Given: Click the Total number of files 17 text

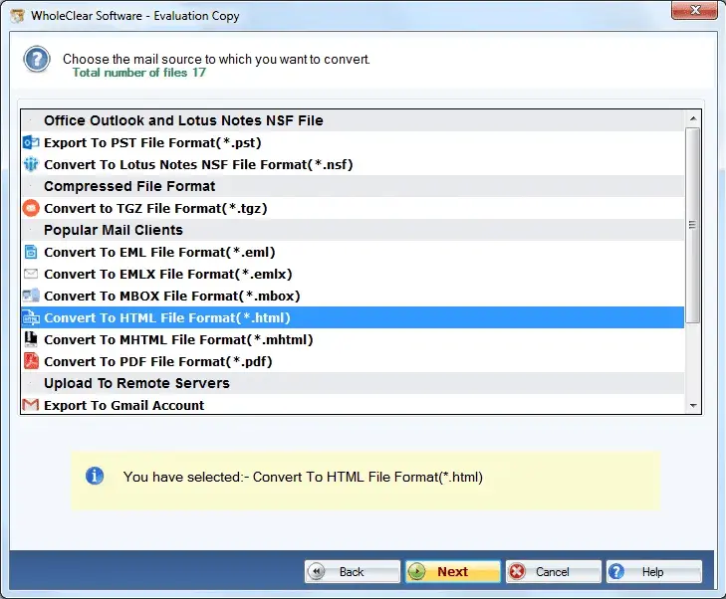Looking at the screenshot, I should [138, 73].
